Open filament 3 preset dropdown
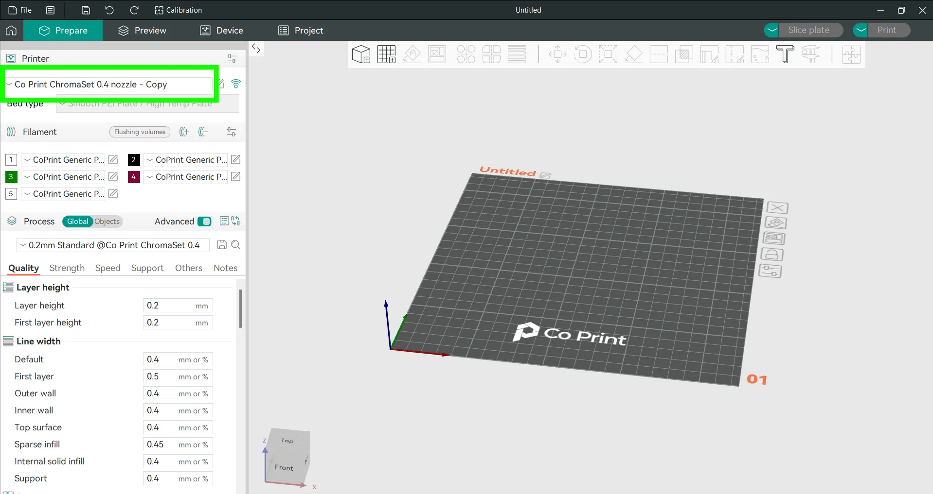 pos(63,177)
